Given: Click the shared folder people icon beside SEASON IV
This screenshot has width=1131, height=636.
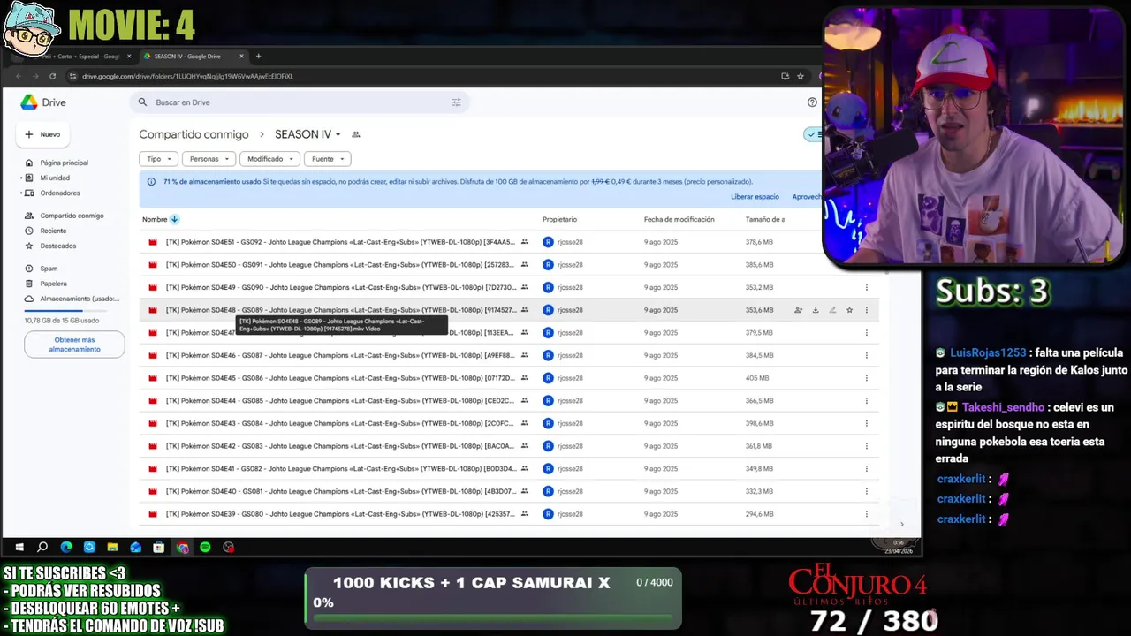Looking at the screenshot, I should click(x=356, y=134).
